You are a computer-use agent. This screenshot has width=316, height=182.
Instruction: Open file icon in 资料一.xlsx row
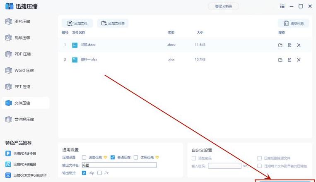289,60
